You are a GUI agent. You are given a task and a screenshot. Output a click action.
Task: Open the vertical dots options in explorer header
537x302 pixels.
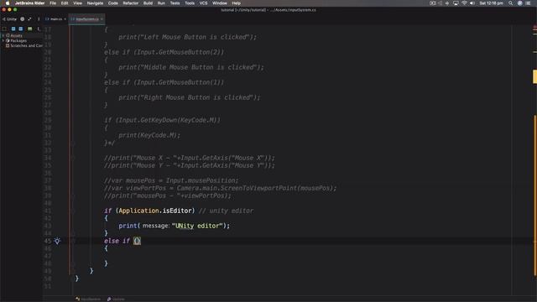tap(39, 19)
